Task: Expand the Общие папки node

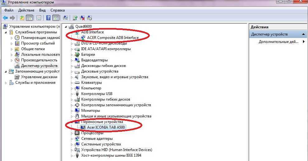Action: (12, 49)
